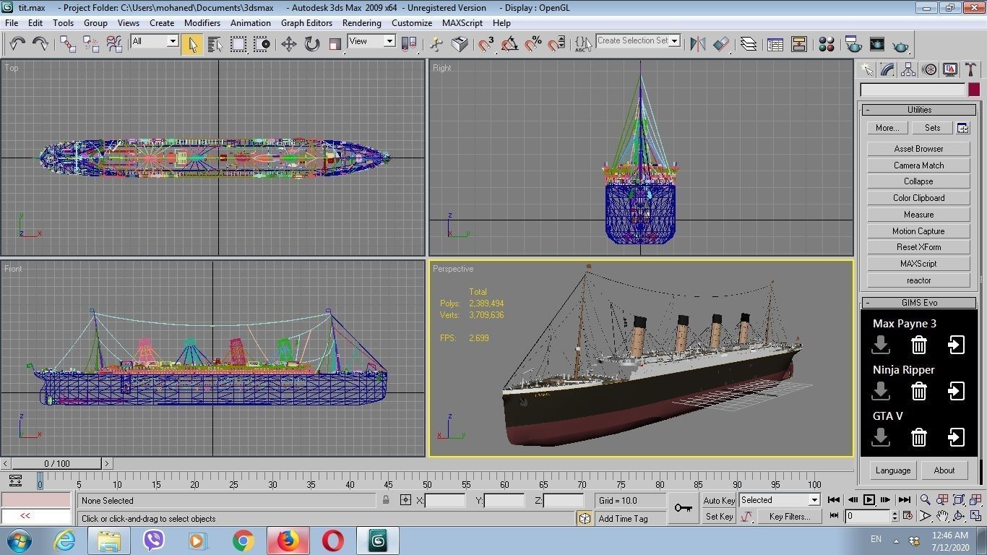Click the Quick Render teapot icon
The height and width of the screenshot is (555, 987).
click(900, 44)
